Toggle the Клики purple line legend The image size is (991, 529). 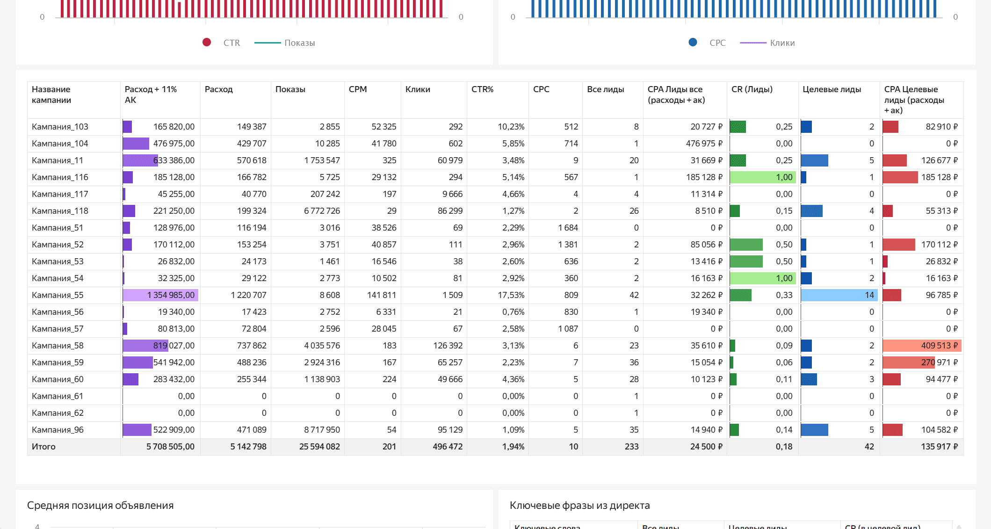[x=752, y=43]
